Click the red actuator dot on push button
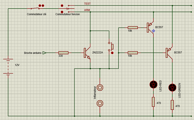The height and width of the screenshot is (120, 194). point(112,53)
